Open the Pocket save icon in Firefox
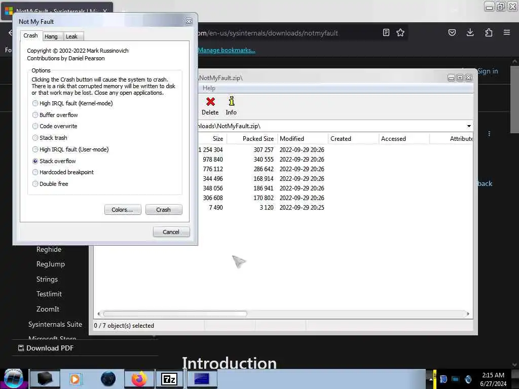The width and height of the screenshot is (519, 389). point(452,32)
